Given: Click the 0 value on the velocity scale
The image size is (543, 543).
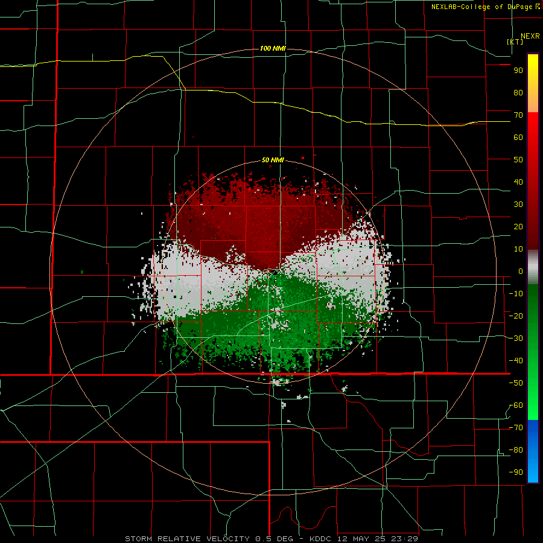Looking at the screenshot, I should coord(521,271).
